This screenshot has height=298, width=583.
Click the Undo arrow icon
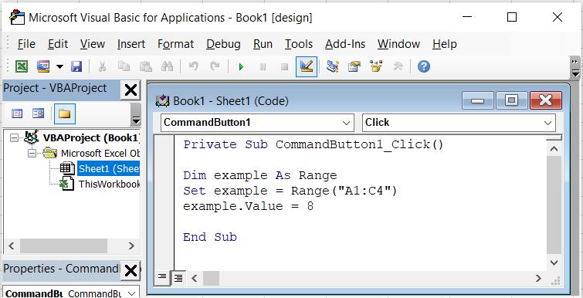click(x=193, y=67)
